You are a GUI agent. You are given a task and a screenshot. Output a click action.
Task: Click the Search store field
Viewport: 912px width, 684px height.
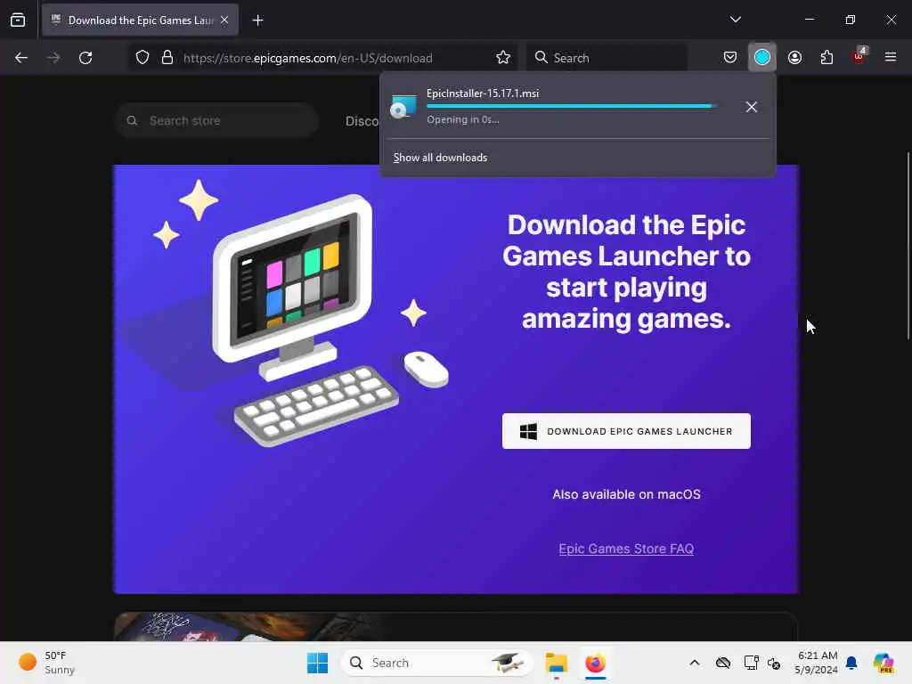[217, 120]
